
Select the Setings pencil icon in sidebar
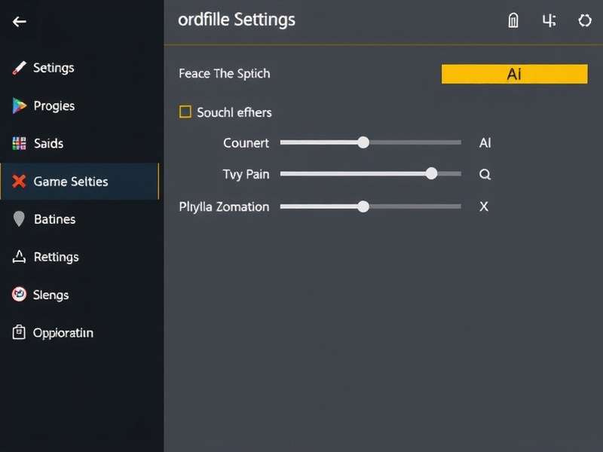click(x=19, y=68)
